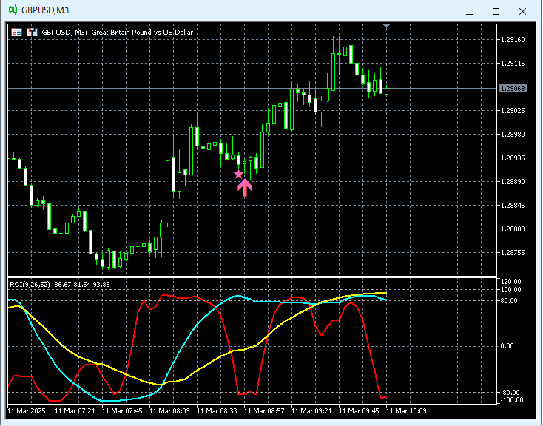
Task: Click the Depth of Market icon
Action: point(32,33)
